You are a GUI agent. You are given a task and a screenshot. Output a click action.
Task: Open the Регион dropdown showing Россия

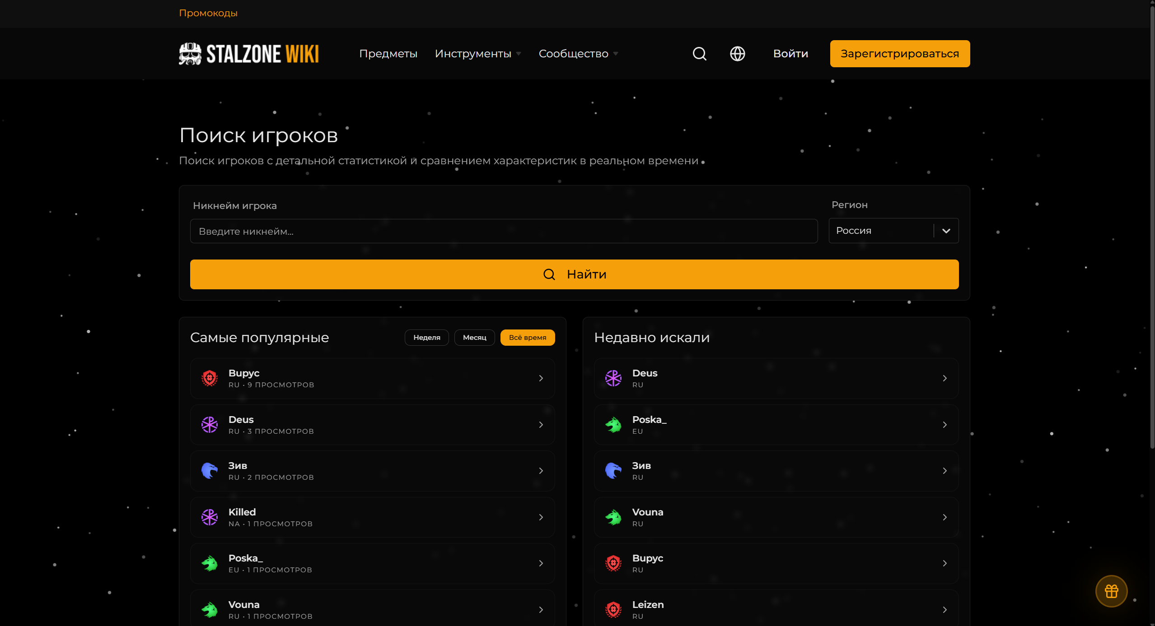893,231
